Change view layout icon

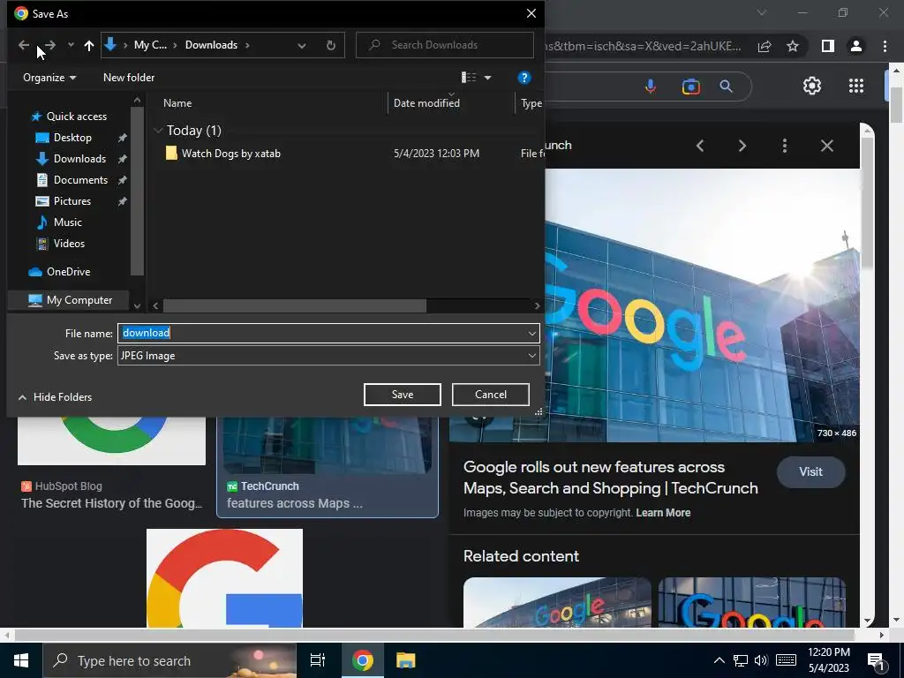(x=469, y=78)
